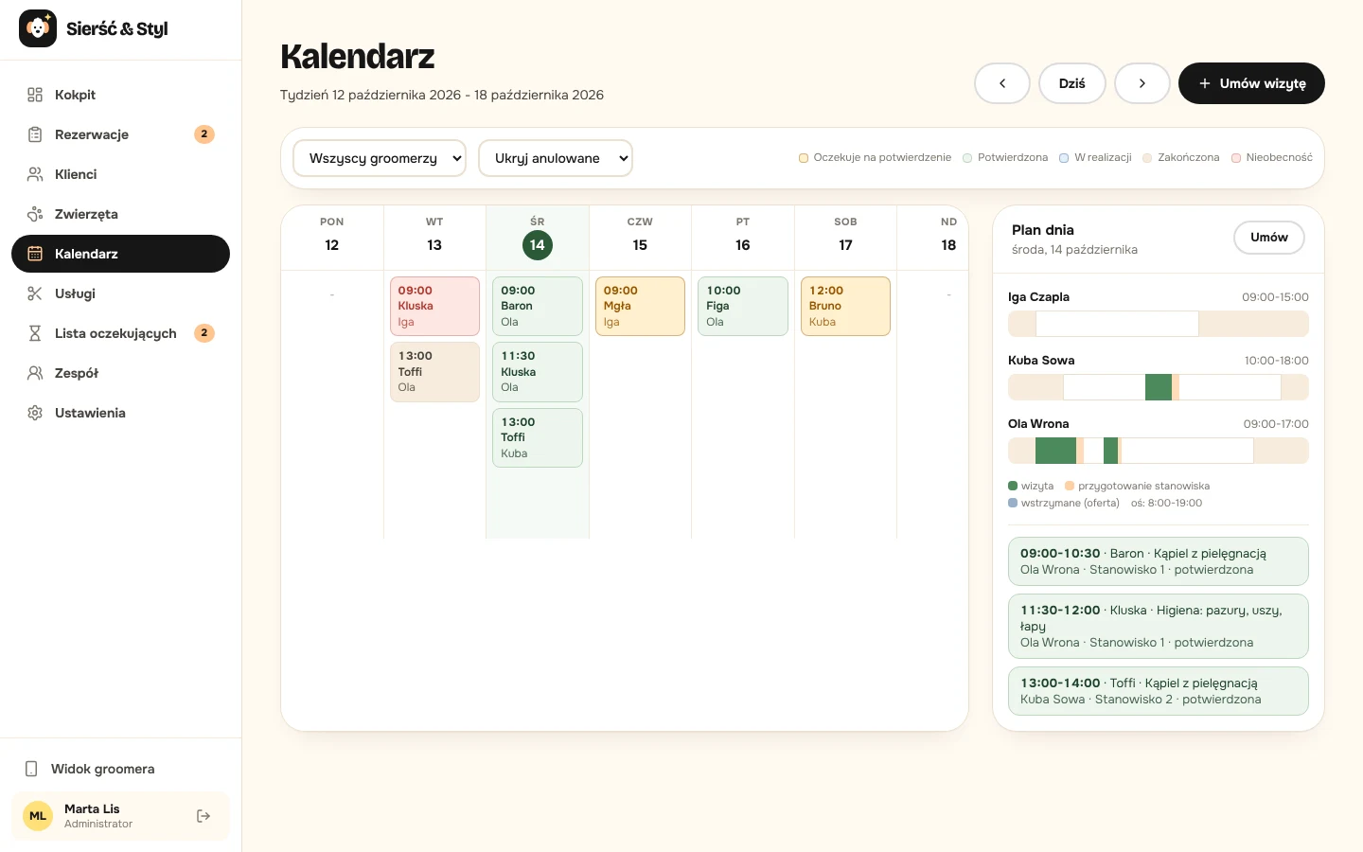Open the Klienci menu item
This screenshot has height=852, width=1363.
(120, 174)
